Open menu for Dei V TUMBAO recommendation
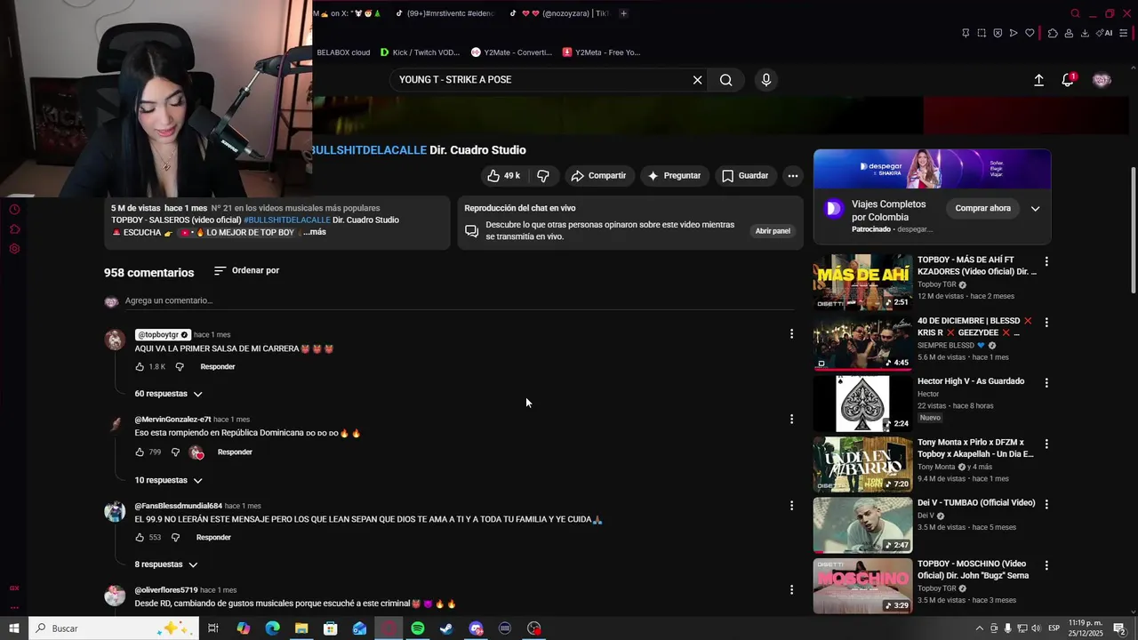 pyautogui.click(x=1046, y=504)
